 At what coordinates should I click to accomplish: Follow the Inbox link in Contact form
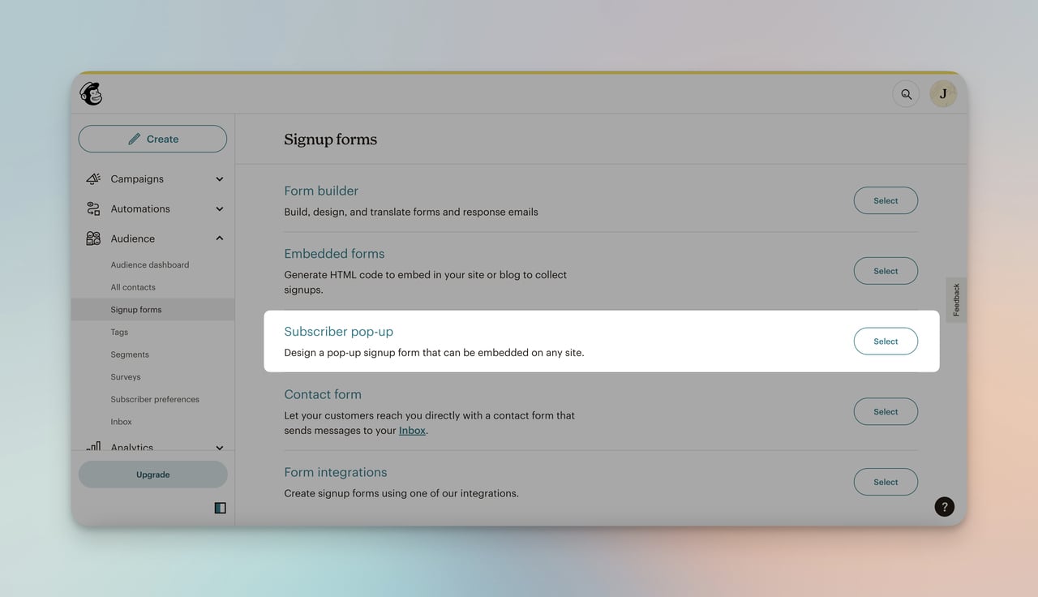[x=412, y=431]
